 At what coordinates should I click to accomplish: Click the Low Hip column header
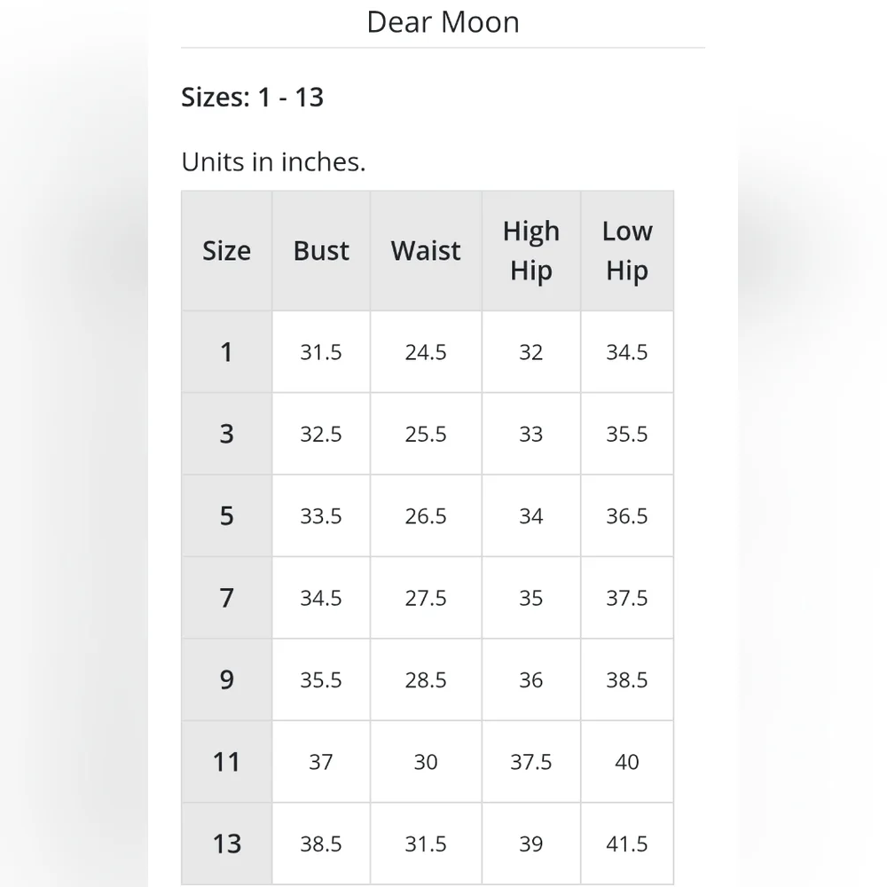[627, 251]
